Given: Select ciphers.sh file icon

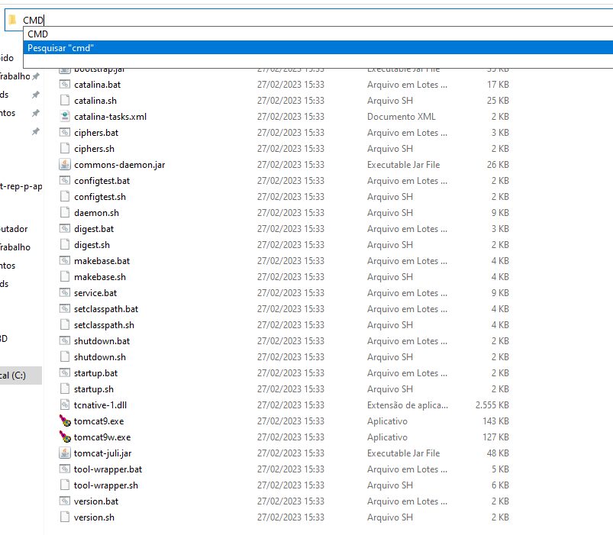Looking at the screenshot, I should tap(64, 149).
